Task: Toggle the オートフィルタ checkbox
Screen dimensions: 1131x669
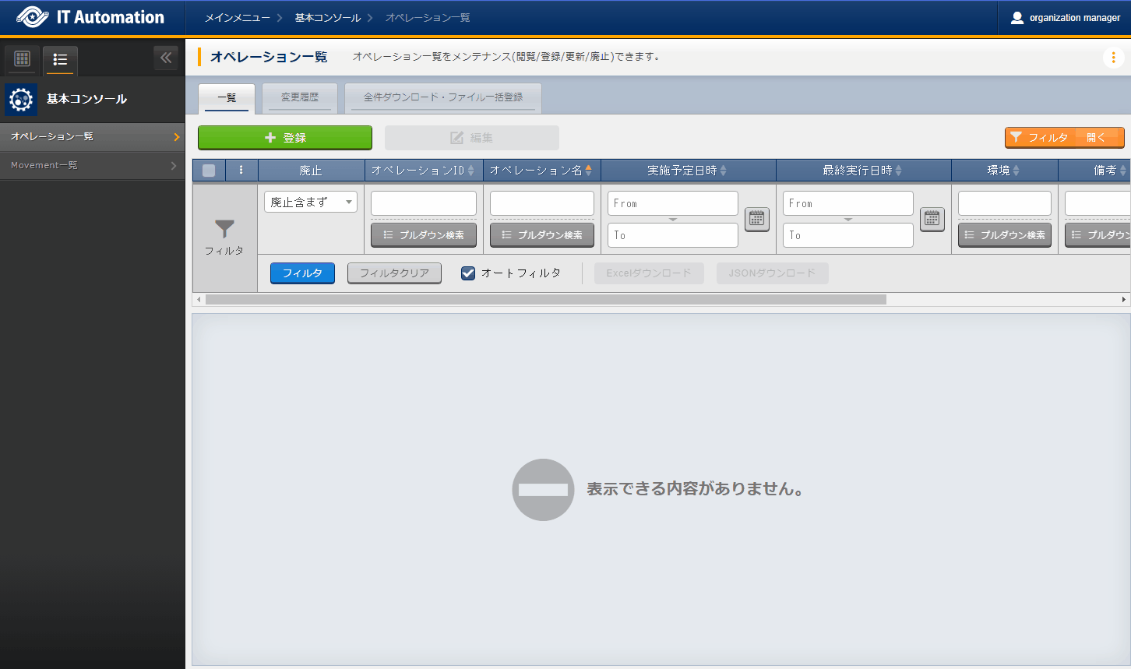Action: pyautogui.click(x=468, y=273)
